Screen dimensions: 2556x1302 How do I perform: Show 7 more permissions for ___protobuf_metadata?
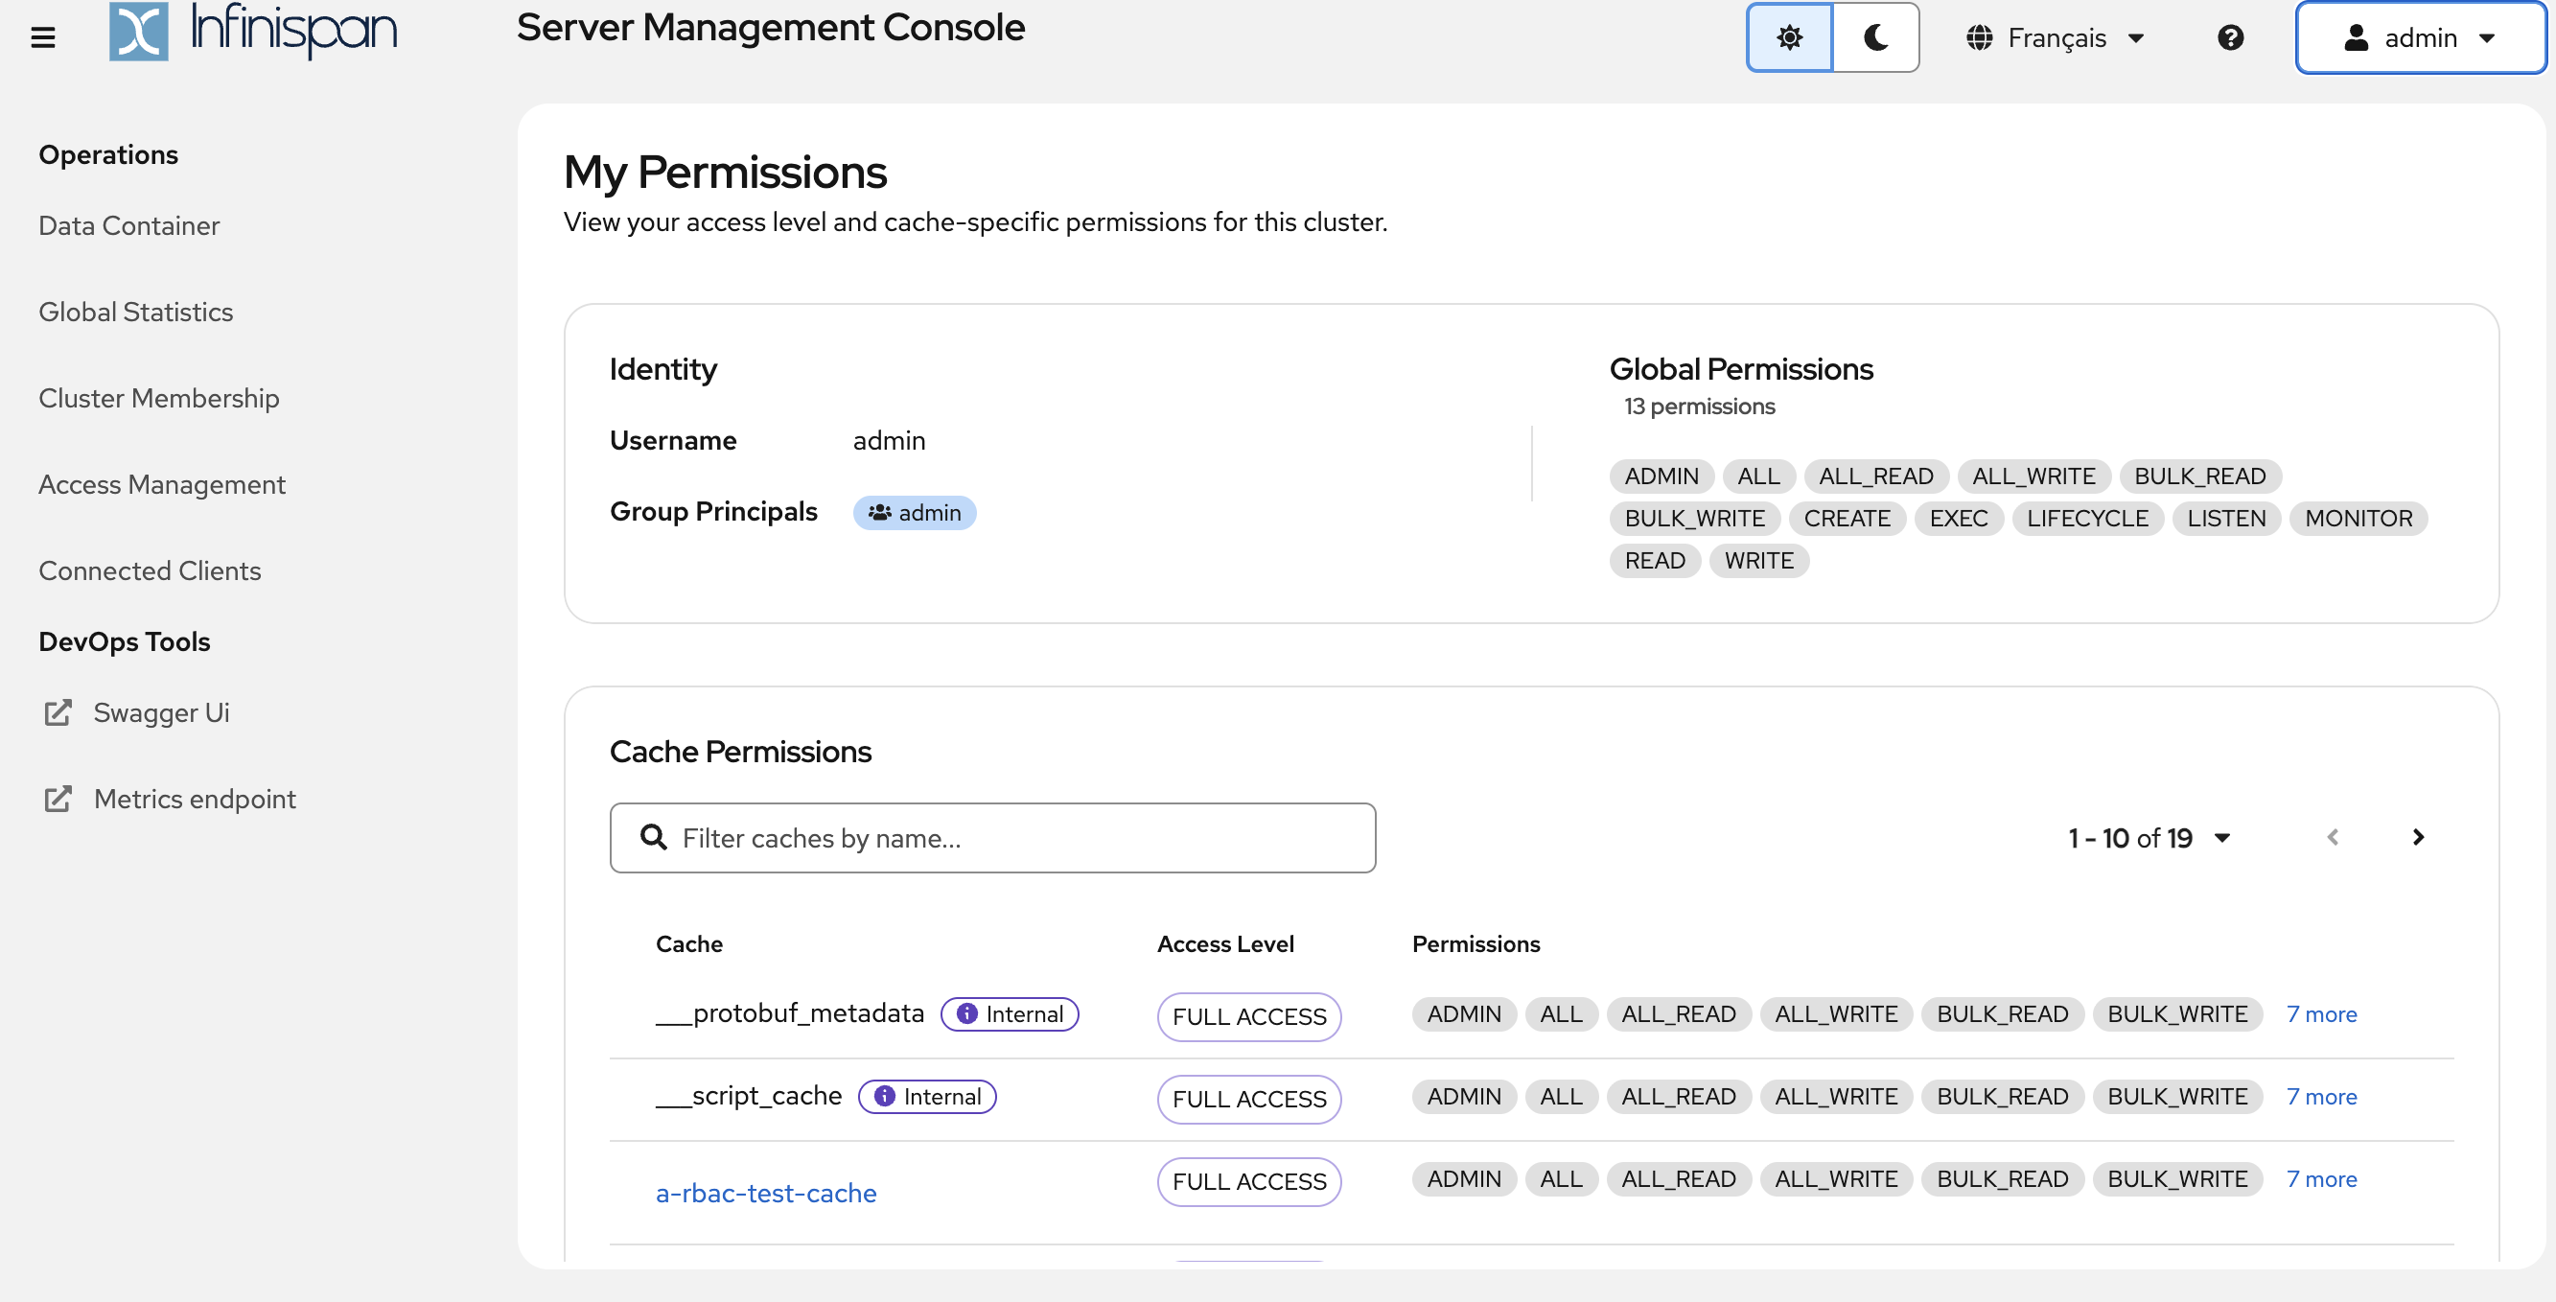[2321, 1014]
